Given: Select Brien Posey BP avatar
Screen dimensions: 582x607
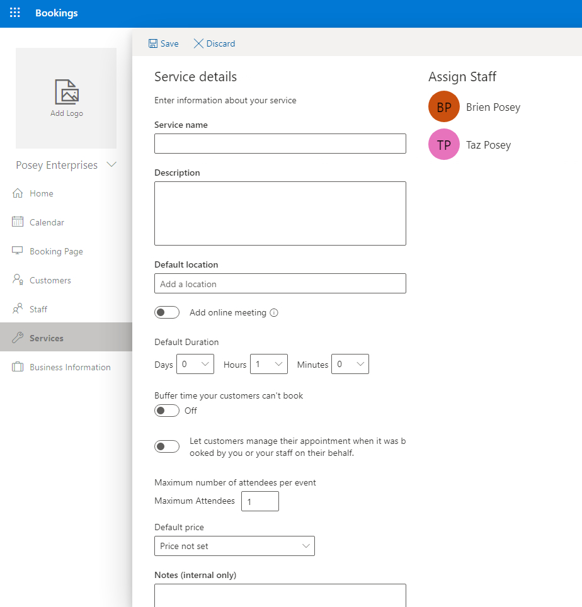Looking at the screenshot, I should (444, 106).
